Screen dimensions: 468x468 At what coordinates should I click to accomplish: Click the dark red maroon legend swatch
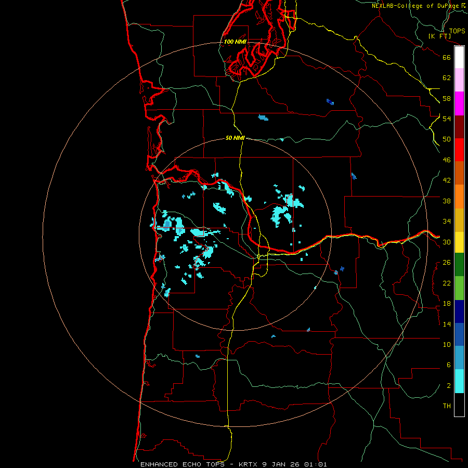click(x=459, y=126)
